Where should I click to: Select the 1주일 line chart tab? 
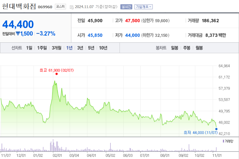click(x=42, y=48)
